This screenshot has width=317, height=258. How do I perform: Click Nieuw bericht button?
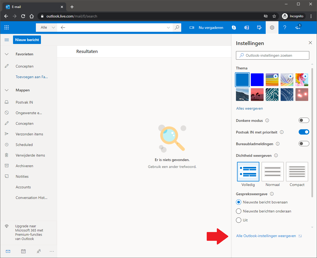coord(27,40)
